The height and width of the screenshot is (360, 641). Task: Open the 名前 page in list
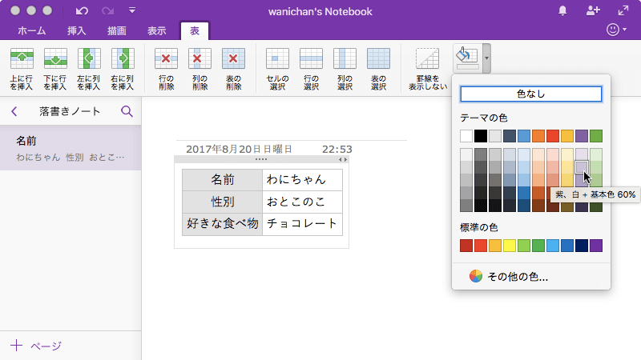[x=71, y=148]
